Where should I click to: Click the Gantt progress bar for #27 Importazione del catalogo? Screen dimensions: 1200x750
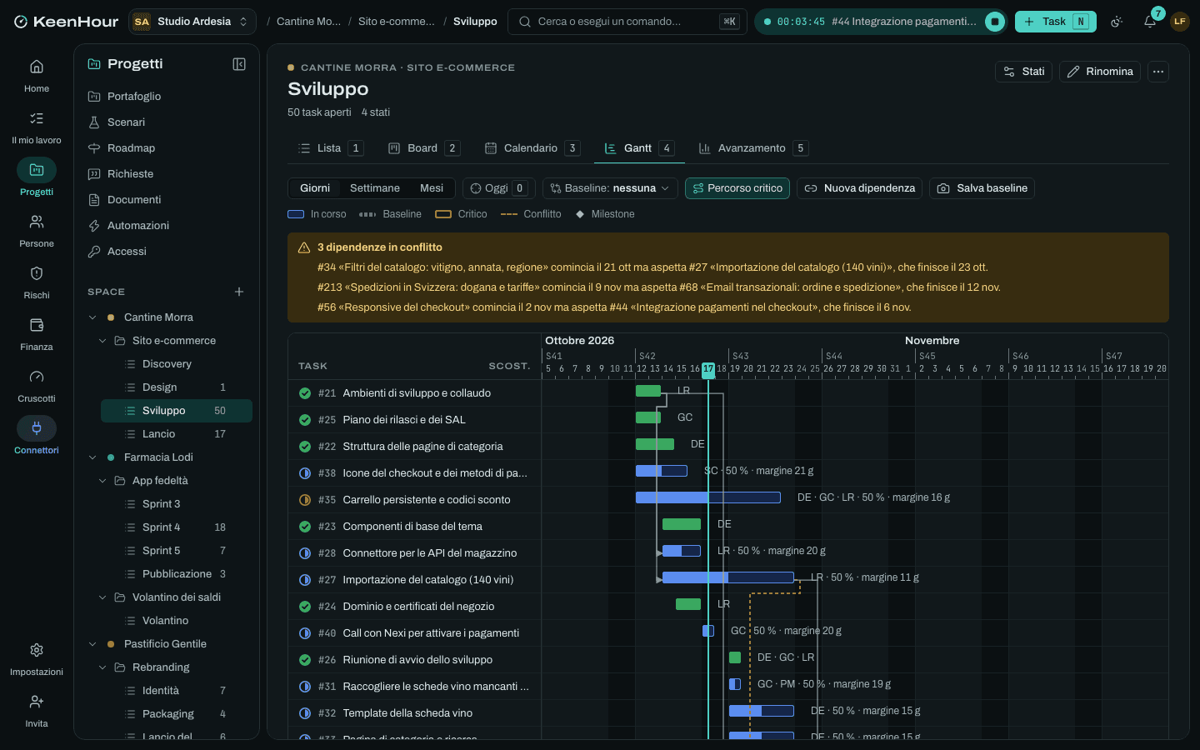[x=728, y=577]
